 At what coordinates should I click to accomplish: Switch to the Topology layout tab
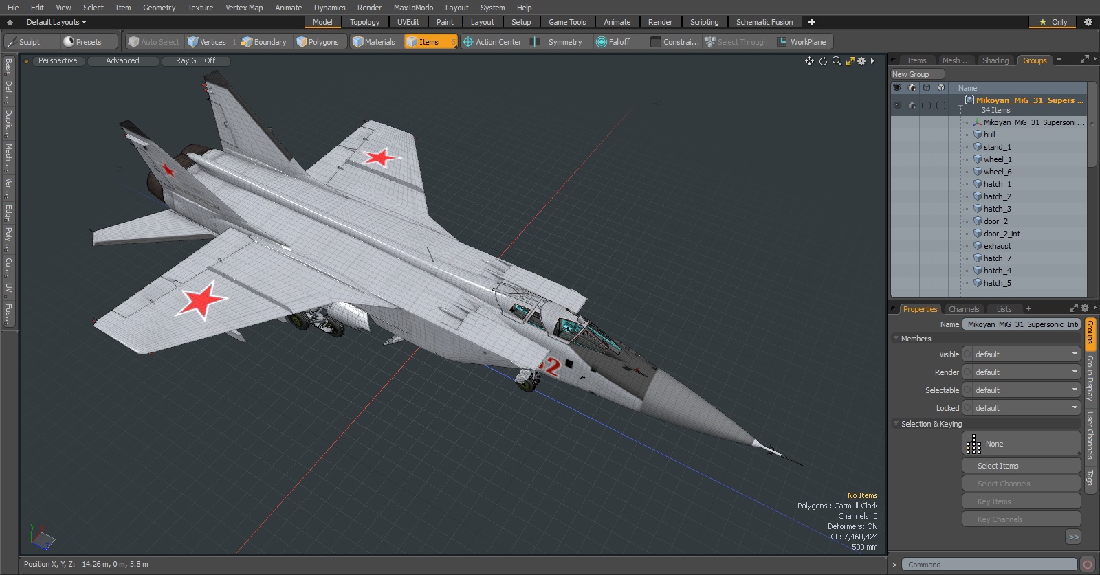coord(364,22)
